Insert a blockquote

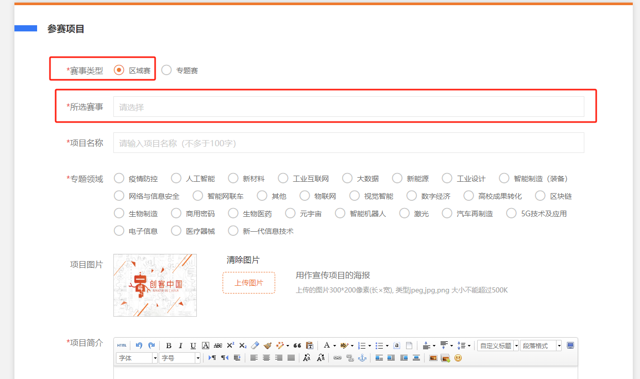(x=297, y=346)
